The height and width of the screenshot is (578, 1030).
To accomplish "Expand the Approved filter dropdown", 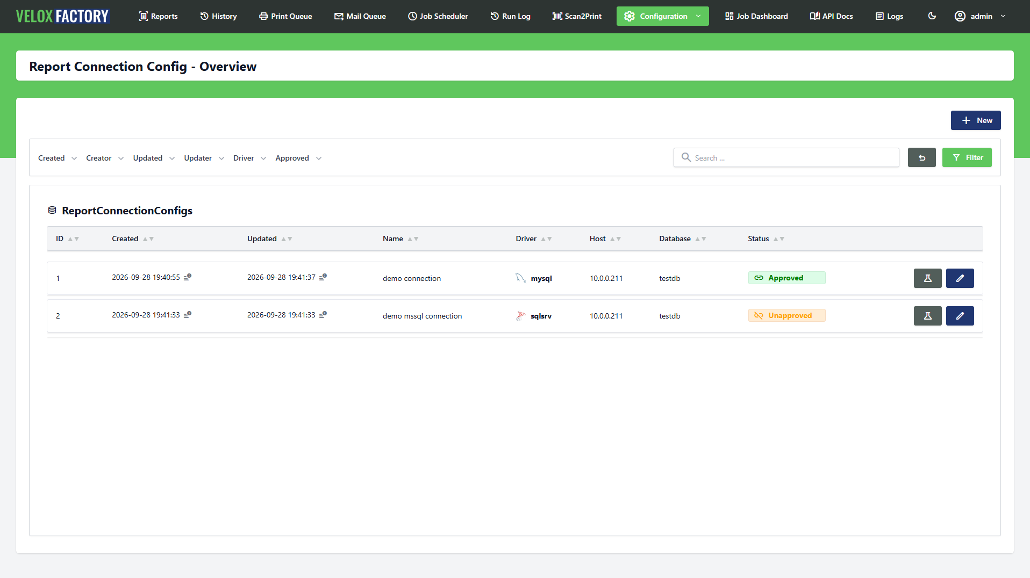I will pyautogui.click(x=298, y=158).
